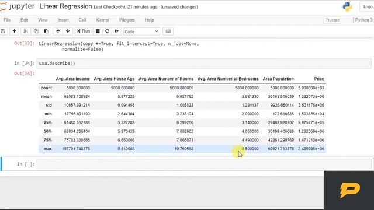This screenshot has height=210, width=374.
Task: Move selected cell down
Action: [68, 31]
